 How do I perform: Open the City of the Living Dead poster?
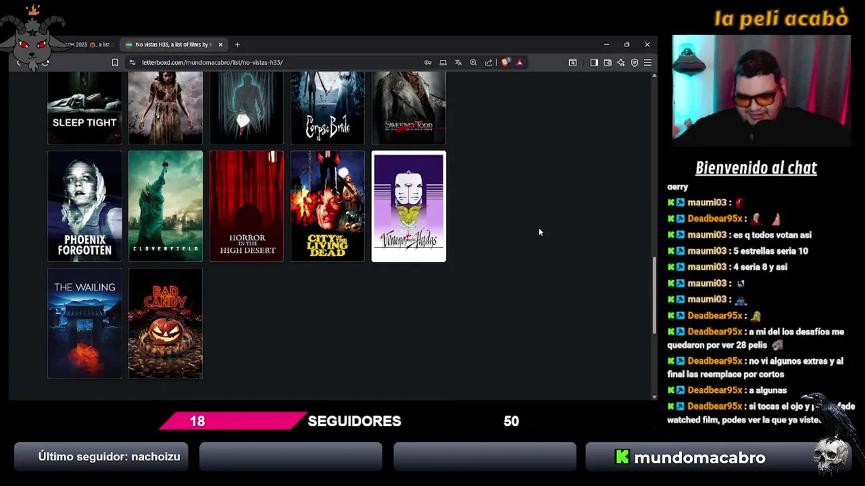pyautogui.click(x=328, y=206)
